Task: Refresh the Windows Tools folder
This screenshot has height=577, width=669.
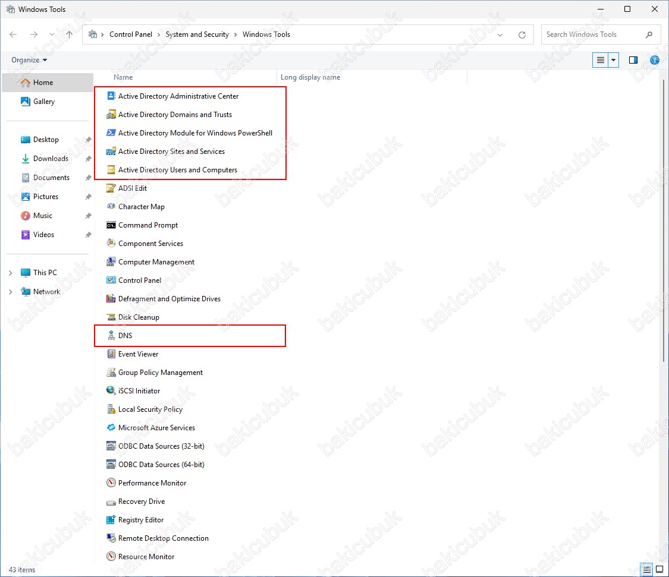Action: (x=522, y=35)
